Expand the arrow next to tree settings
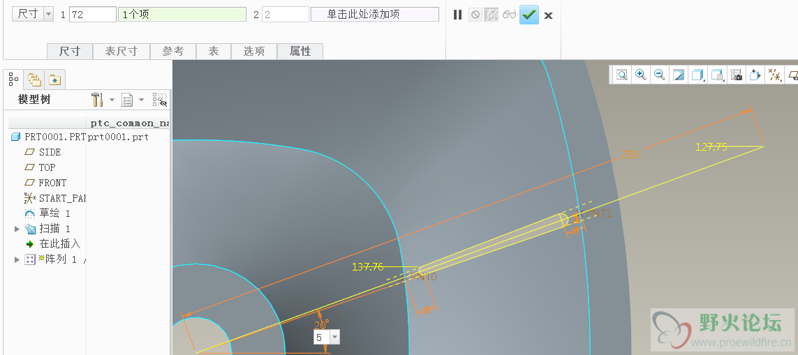Viewport: 798px width, 355px height. coord(112,100)
